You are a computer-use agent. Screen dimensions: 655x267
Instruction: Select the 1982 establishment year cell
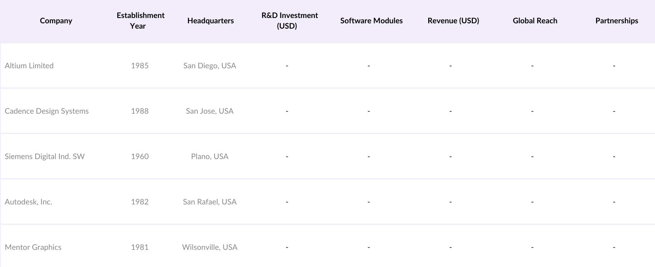pos(140,202)
